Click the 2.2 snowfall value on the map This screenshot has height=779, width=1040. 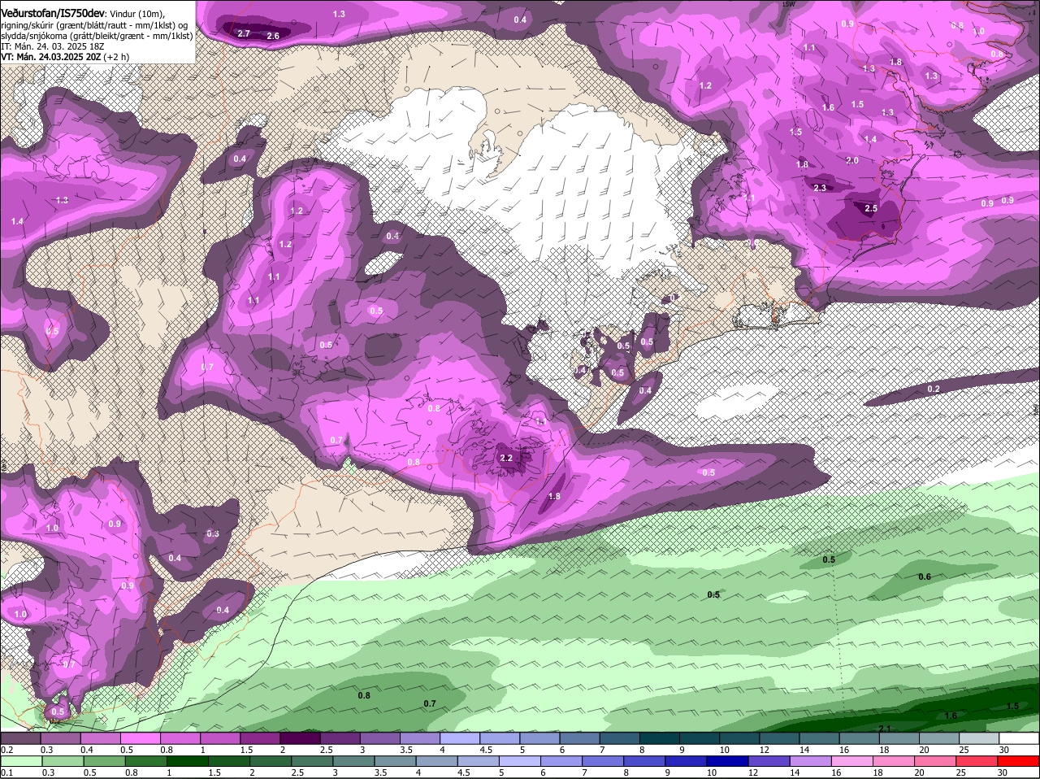[506, 459]
